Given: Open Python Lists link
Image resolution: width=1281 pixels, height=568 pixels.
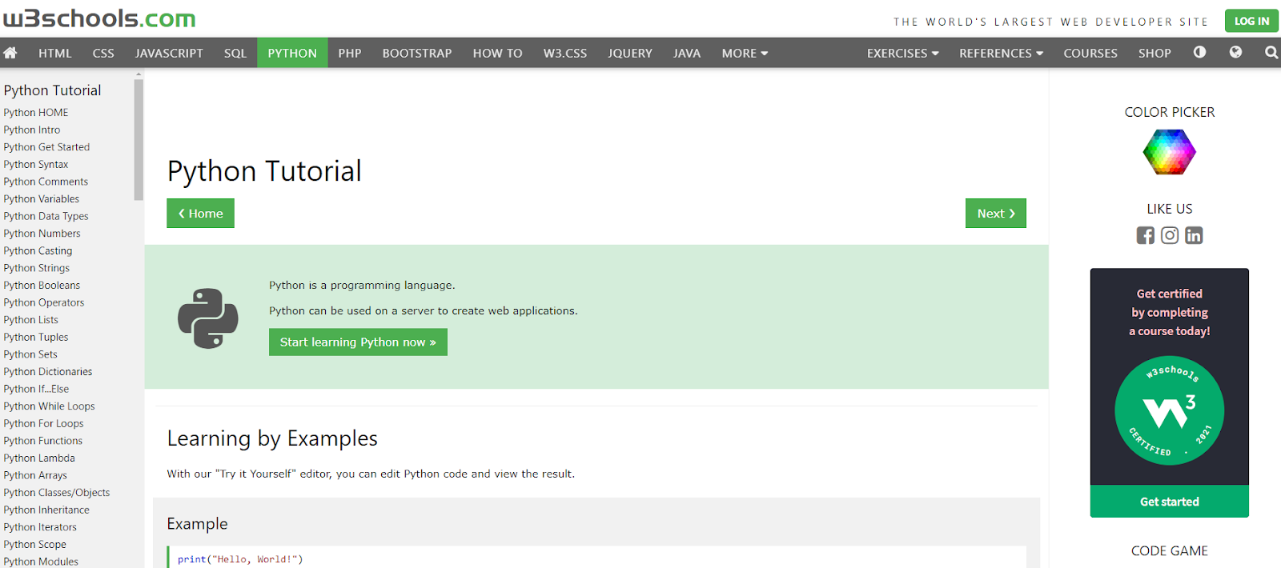Looking at the screenshot, I should point(31,320).
